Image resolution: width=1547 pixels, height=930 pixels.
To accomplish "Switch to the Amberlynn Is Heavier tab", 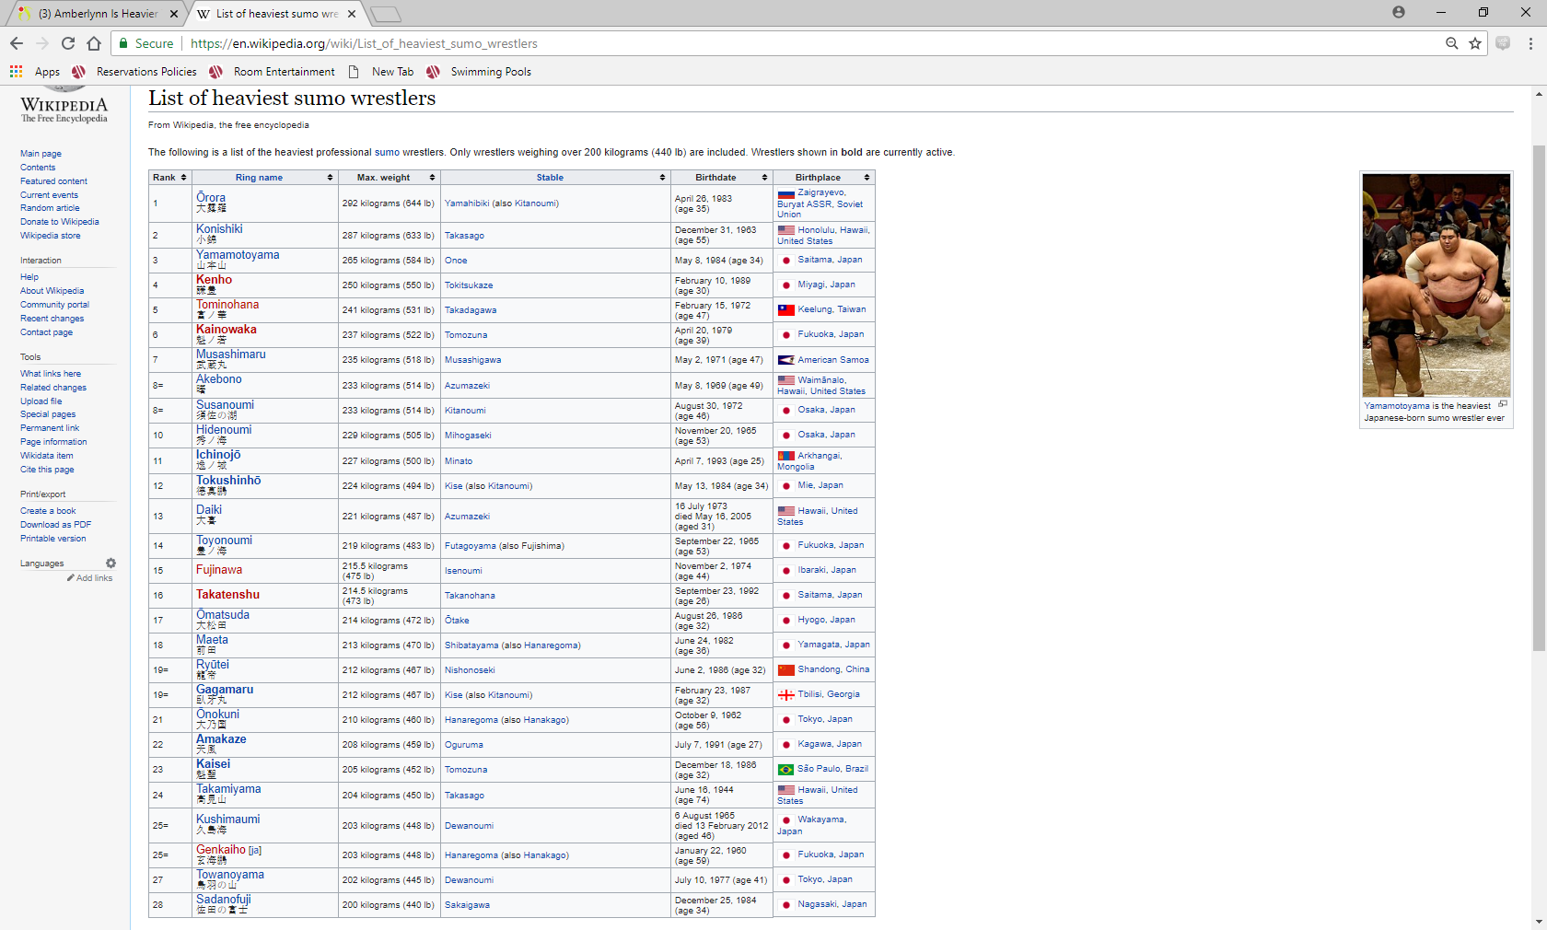I will [x=97, y=14].
